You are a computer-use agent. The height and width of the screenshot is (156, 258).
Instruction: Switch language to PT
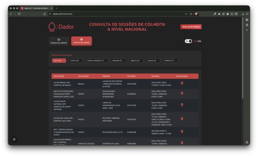(195, 41)
